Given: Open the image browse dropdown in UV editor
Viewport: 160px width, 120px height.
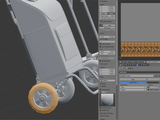Looking at the screenshot, I should point(145,62).
